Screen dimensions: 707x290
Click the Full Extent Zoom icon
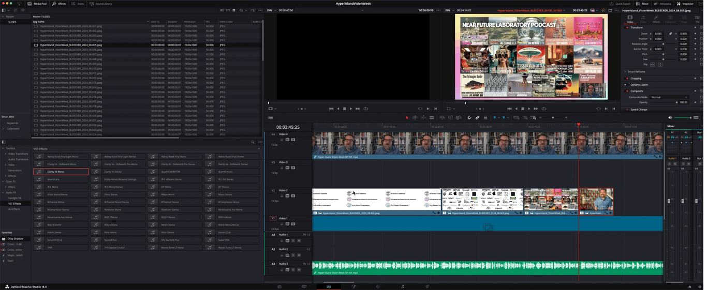pos(517,118)
